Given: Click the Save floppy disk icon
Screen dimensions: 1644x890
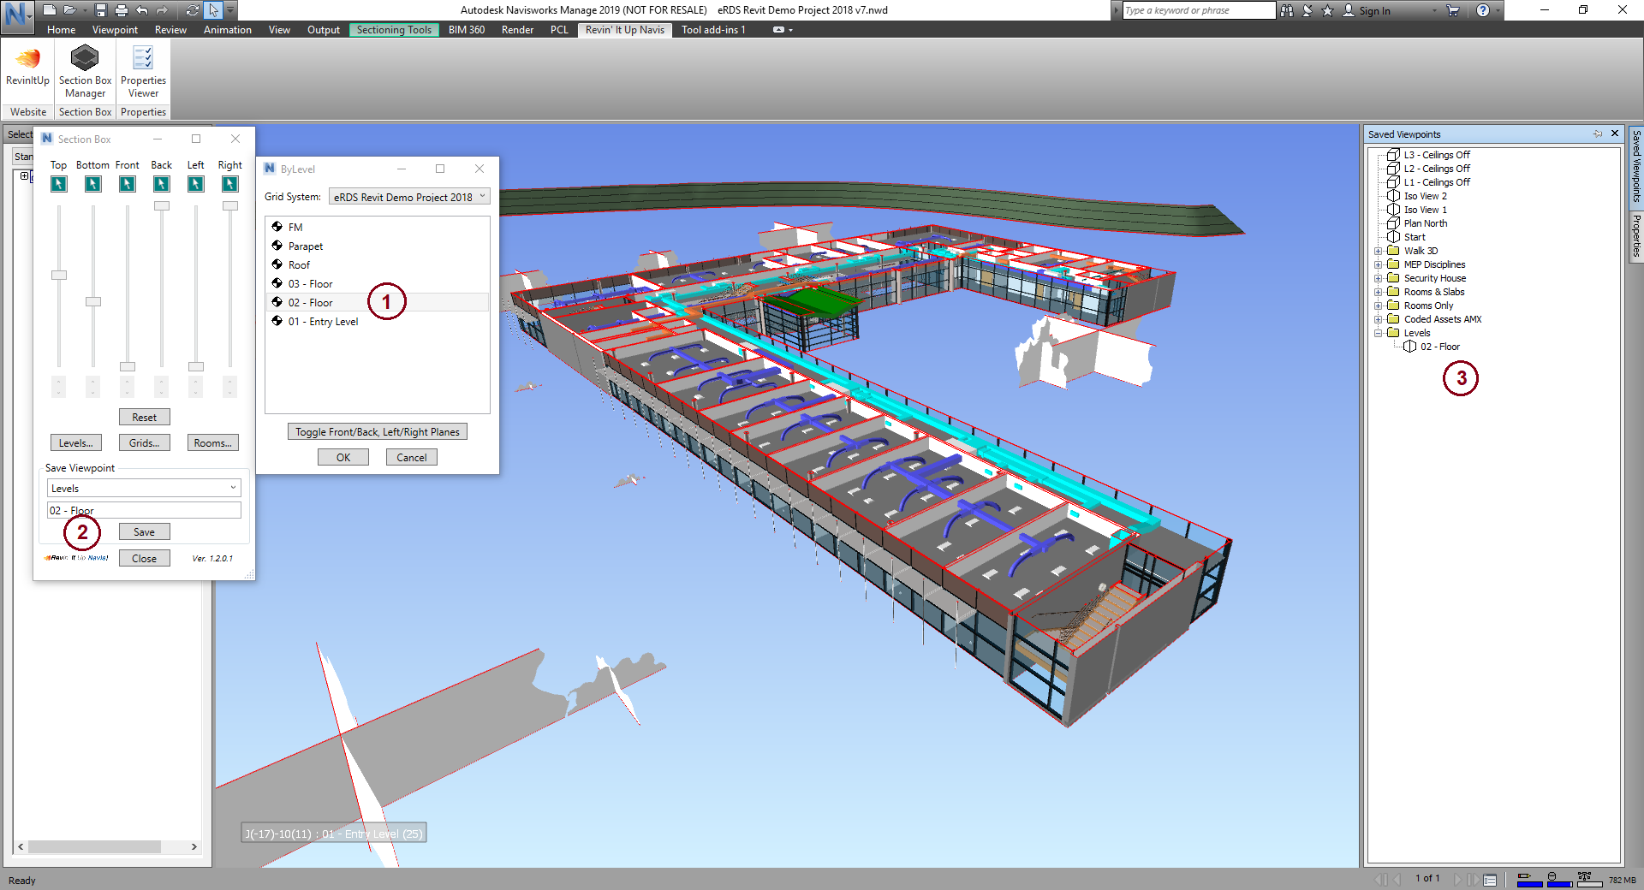Looking at the screenshot, I should click(x=101, y=10).
